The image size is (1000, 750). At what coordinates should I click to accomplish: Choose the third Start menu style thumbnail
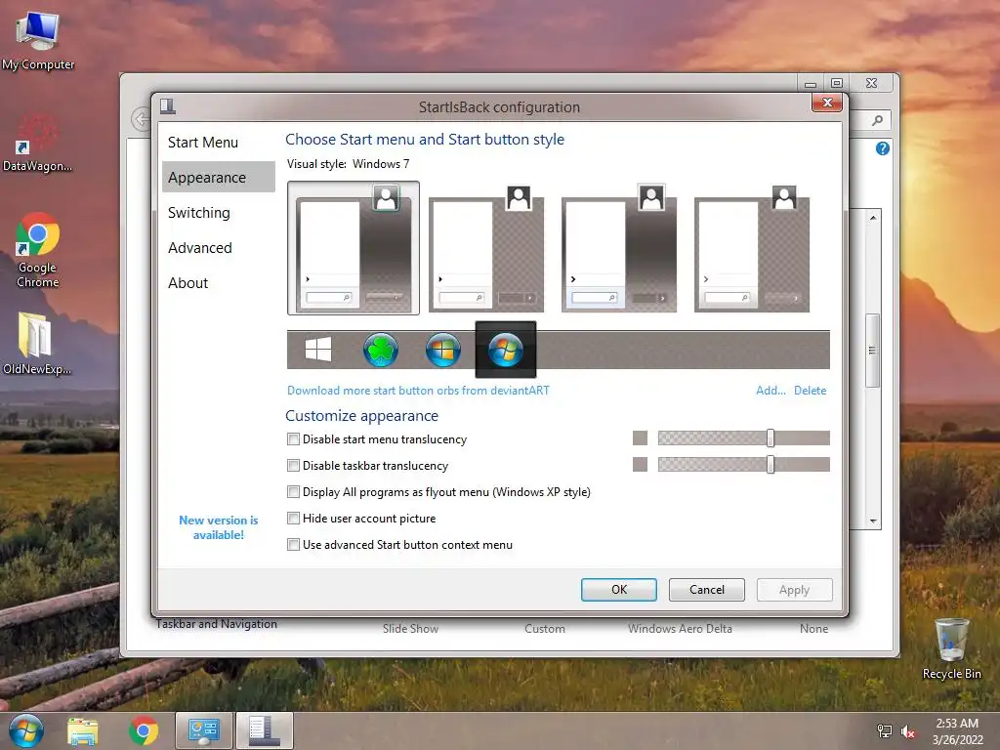point(619,248)
